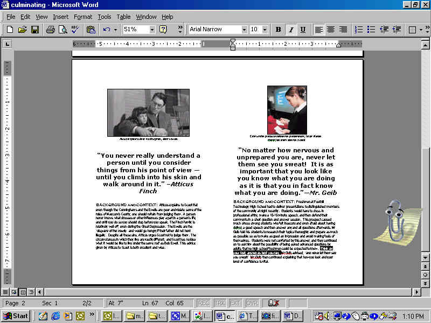Run Spelling and Grammar check
The image size is (431, 323).
coord(74,30)
